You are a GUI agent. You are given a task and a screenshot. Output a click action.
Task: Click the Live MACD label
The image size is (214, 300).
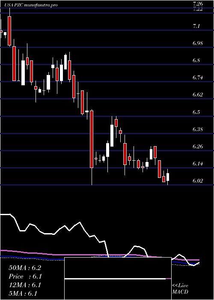pyautogui.click(x=180, y=288)
